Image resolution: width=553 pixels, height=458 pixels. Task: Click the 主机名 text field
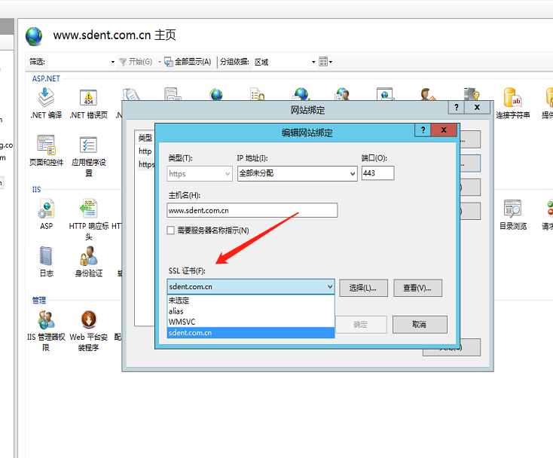[x=252, y=211]
